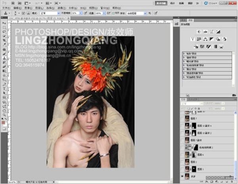Switch to the 蒙版 panel tab
Screen dimensions: 238x184
pyautogui.click(x=183, y=20)
